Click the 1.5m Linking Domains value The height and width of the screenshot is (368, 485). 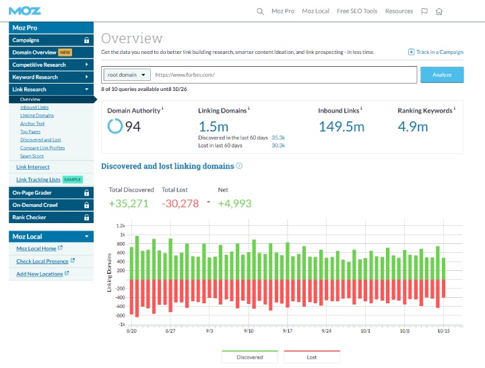214,127
